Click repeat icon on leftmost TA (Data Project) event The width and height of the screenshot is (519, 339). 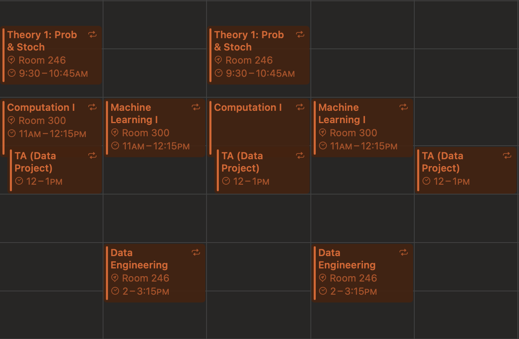(93, 156)
